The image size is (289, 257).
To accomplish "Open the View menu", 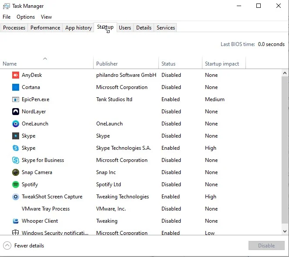I will [x=46, y=17].
